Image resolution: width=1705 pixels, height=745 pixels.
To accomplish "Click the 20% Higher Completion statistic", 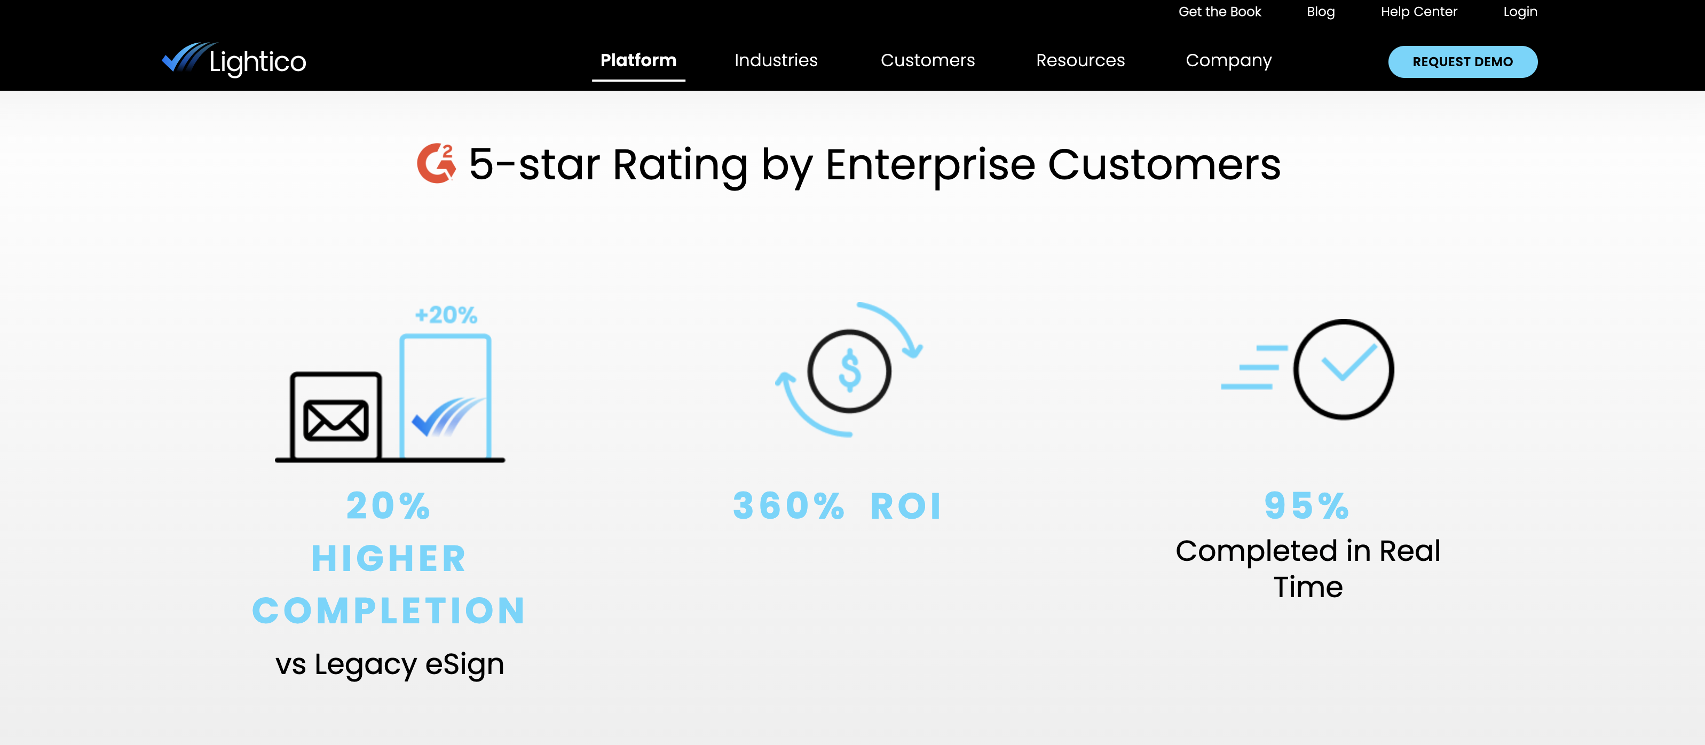I will [389, 558].
